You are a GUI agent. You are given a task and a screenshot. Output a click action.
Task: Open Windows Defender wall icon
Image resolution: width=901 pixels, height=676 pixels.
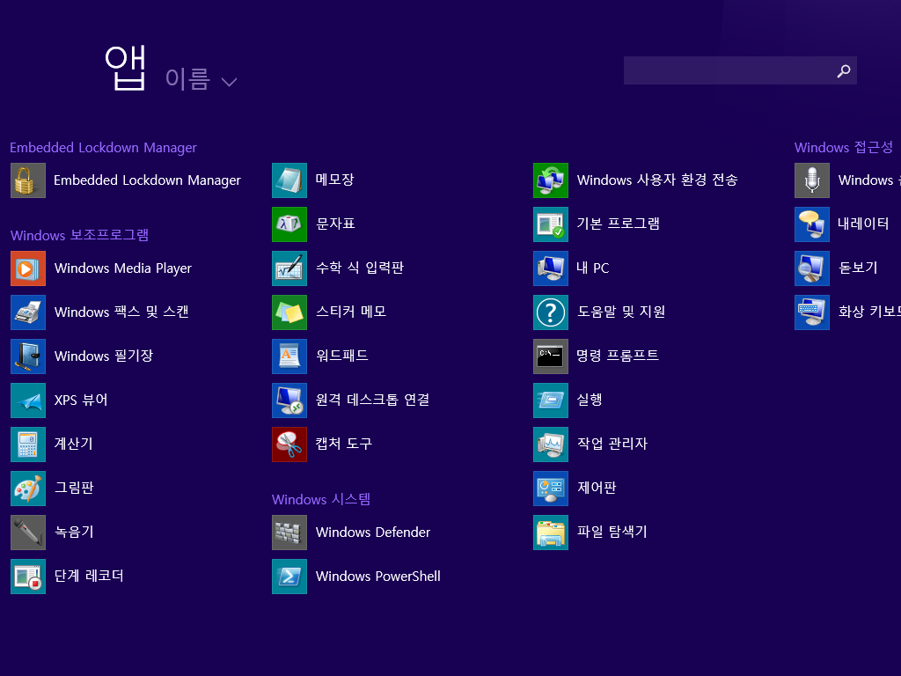click(289, 533)
